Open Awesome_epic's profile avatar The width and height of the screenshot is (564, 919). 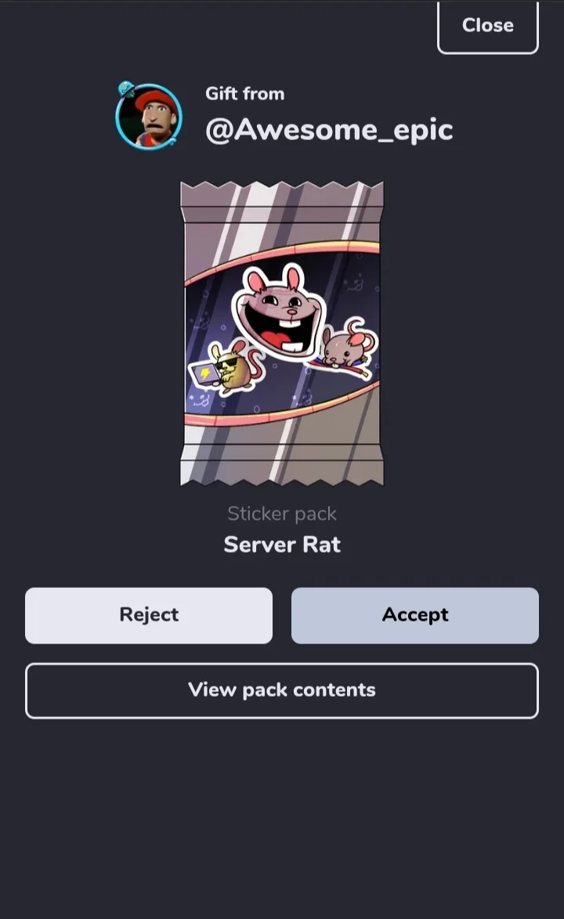click(x=149, y=117)
